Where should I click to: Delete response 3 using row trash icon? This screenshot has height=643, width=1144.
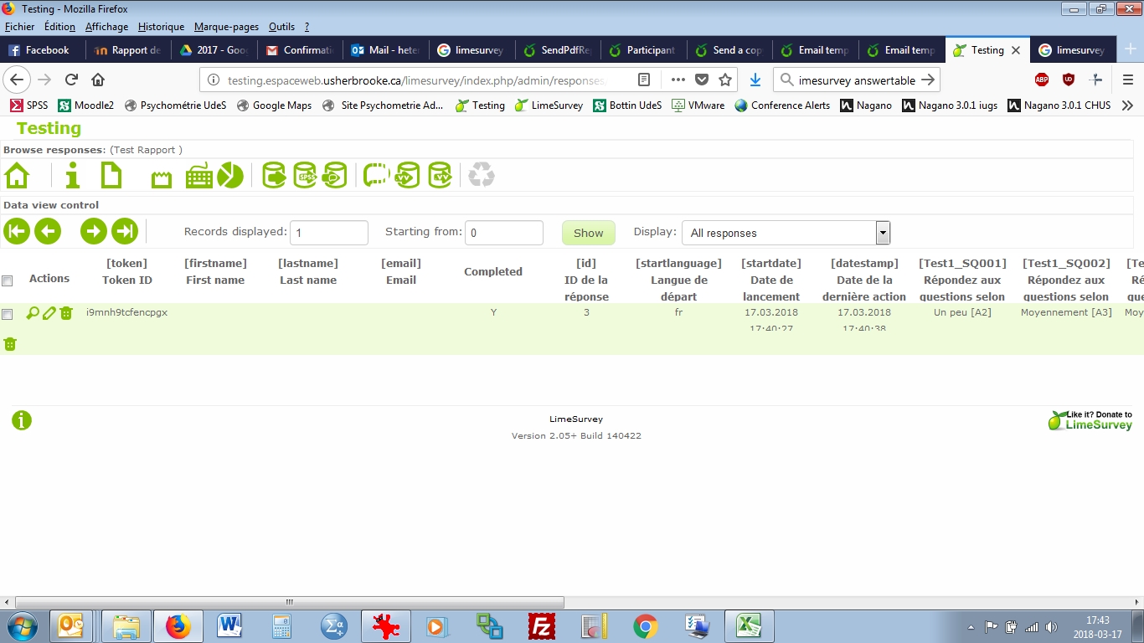pos(66,314)
